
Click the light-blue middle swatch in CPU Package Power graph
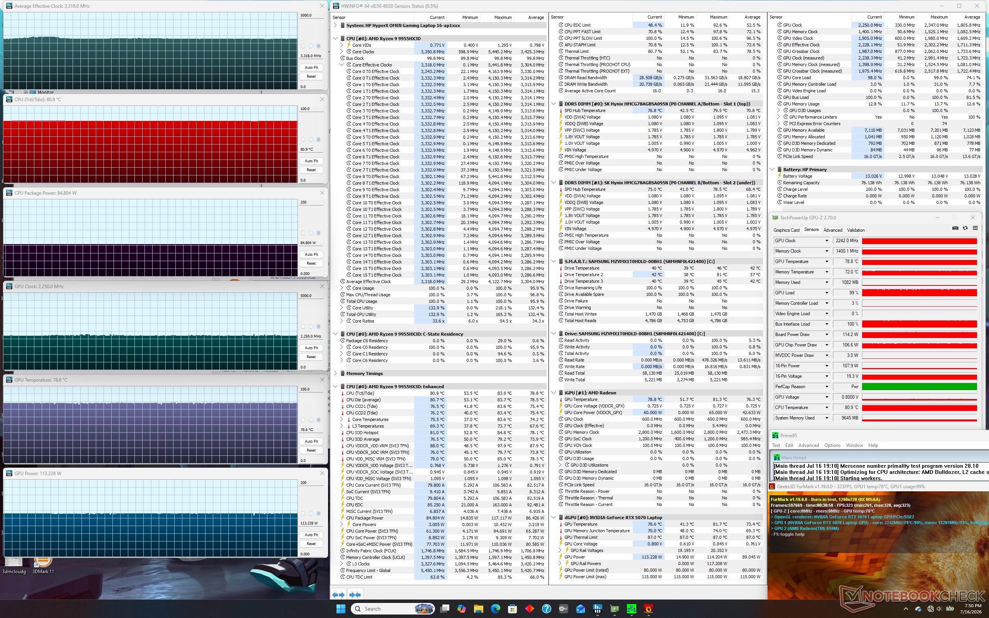311,233
